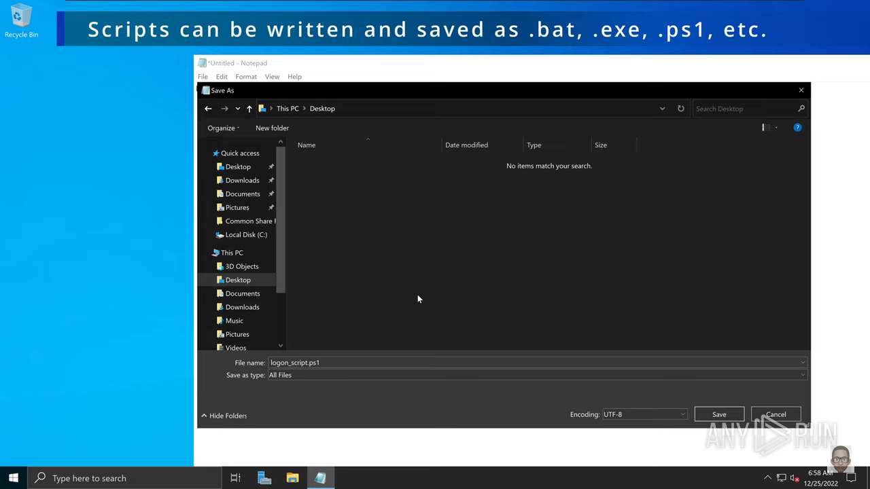The width and height of the screenshot is (870, 489).
Task: Cancel the Save As dialog
Action: coord(776,414)
